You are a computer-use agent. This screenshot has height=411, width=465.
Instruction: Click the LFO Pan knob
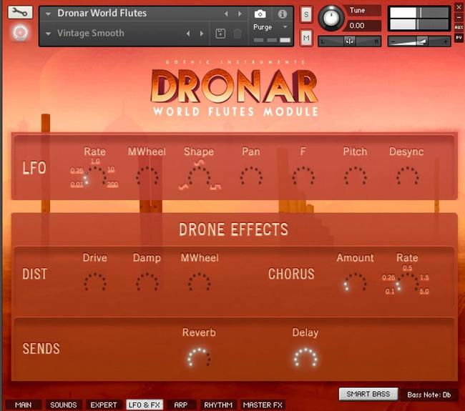[x=251, y=176]
